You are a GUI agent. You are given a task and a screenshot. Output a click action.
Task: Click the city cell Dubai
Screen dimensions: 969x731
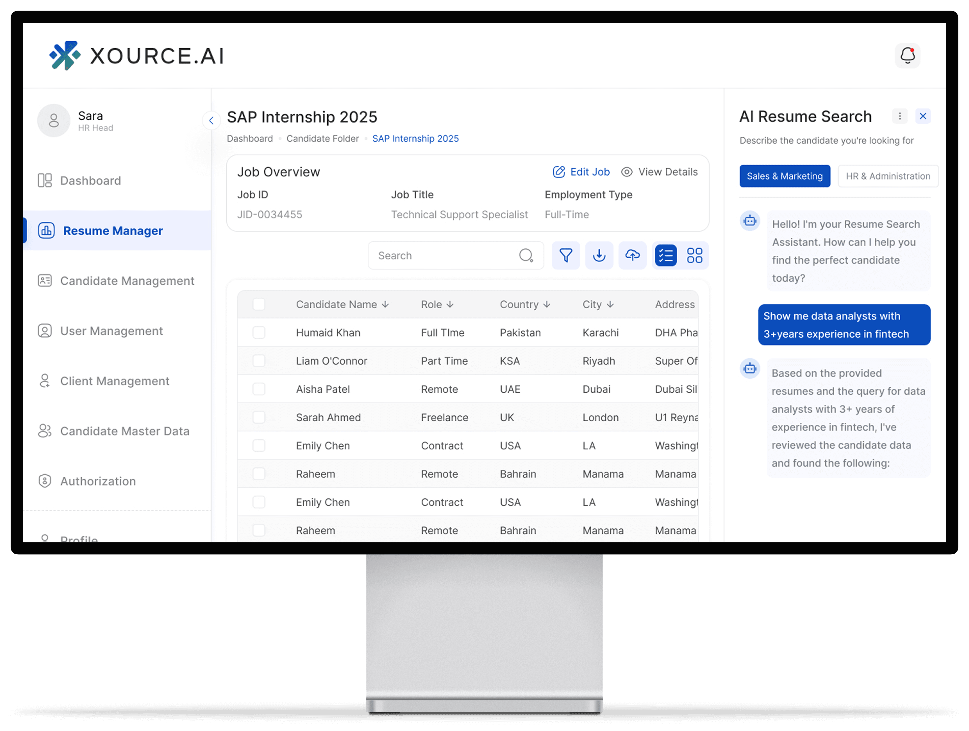[x=596, y=389]
